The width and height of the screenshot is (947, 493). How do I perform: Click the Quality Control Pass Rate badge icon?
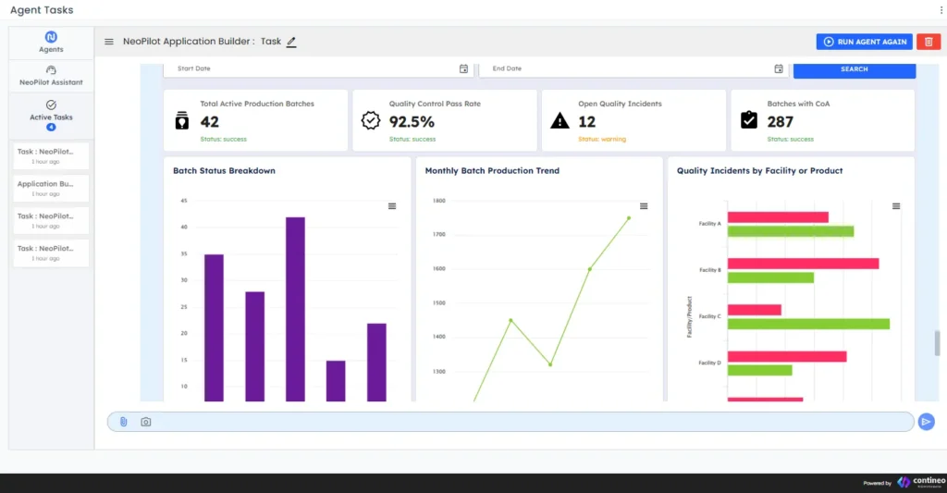tap(371, 121)
